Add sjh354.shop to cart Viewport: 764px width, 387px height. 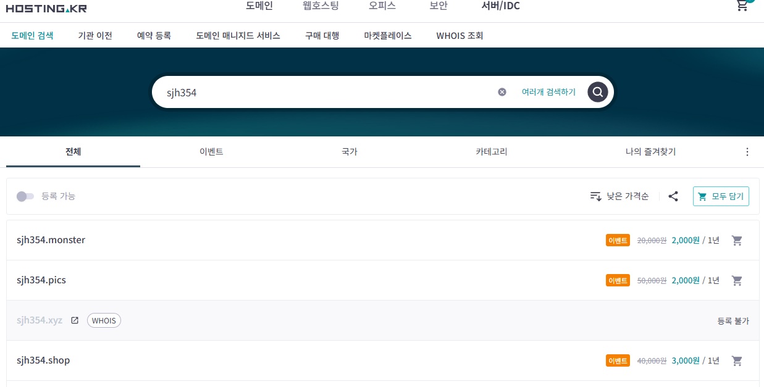(737, 360)
